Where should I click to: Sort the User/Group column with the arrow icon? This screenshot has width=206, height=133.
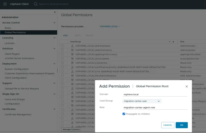170,42
